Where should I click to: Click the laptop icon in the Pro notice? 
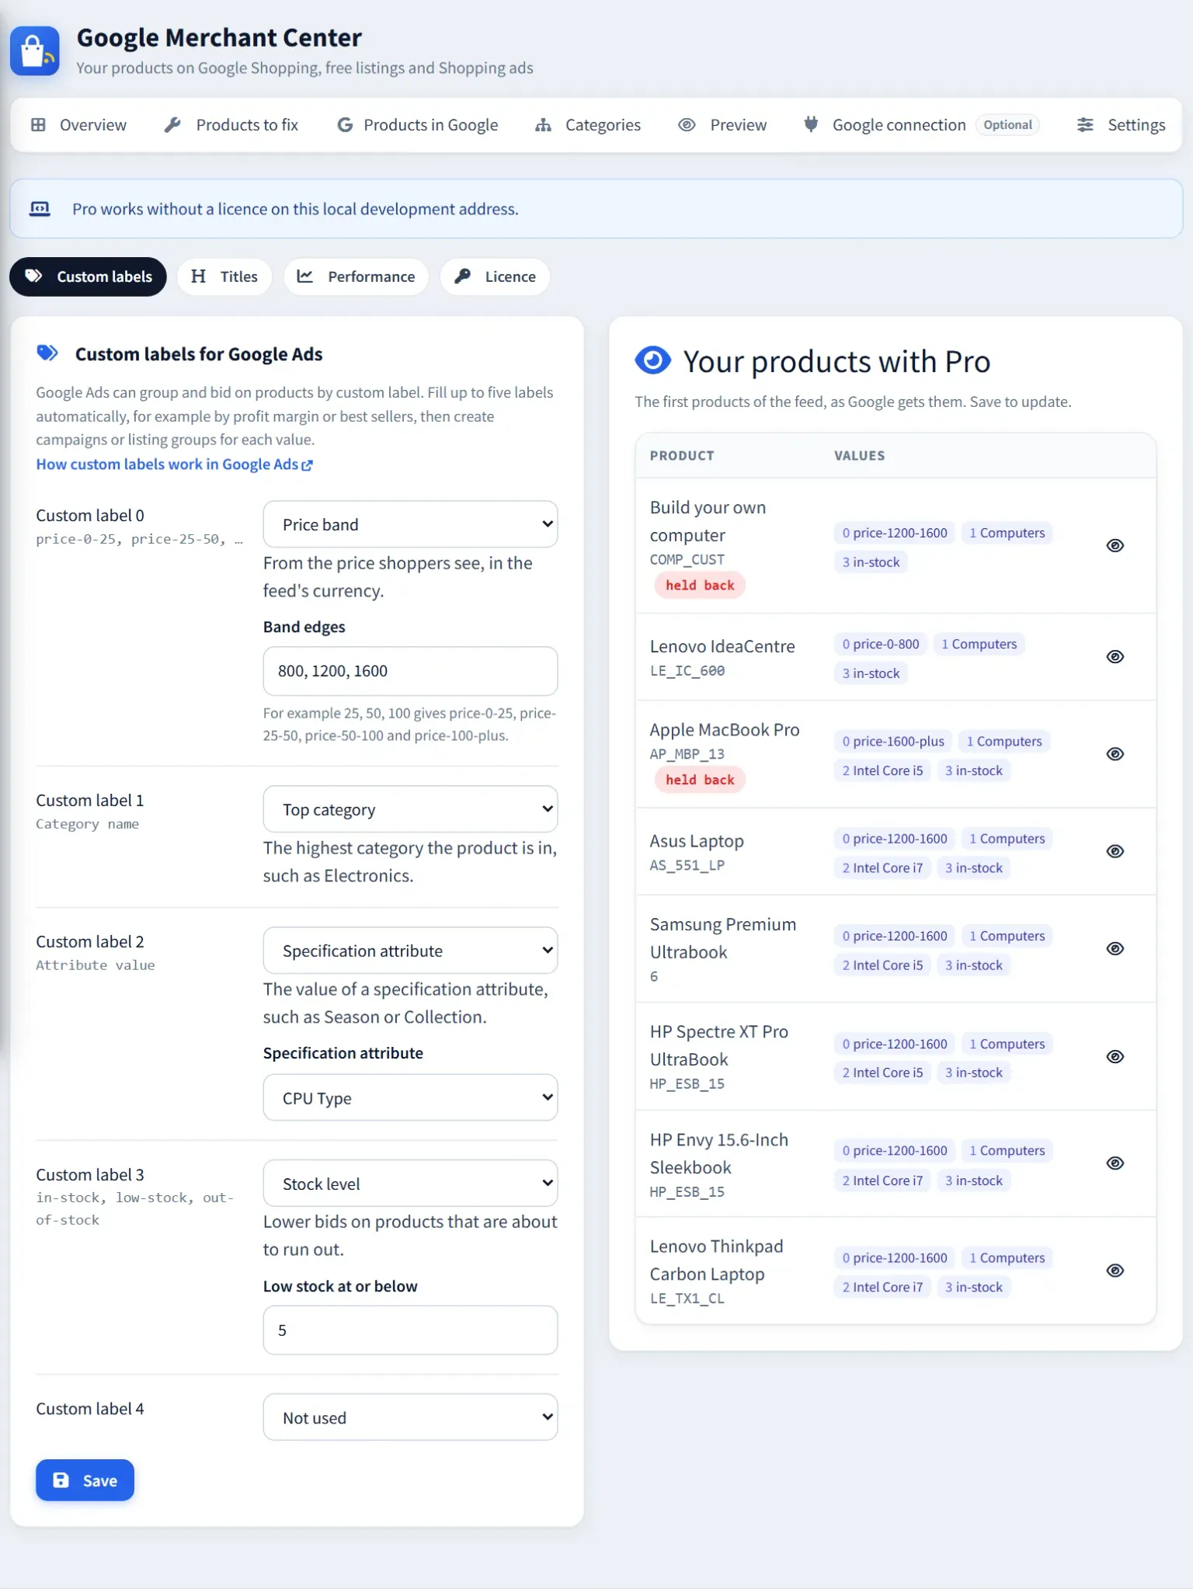40,208
